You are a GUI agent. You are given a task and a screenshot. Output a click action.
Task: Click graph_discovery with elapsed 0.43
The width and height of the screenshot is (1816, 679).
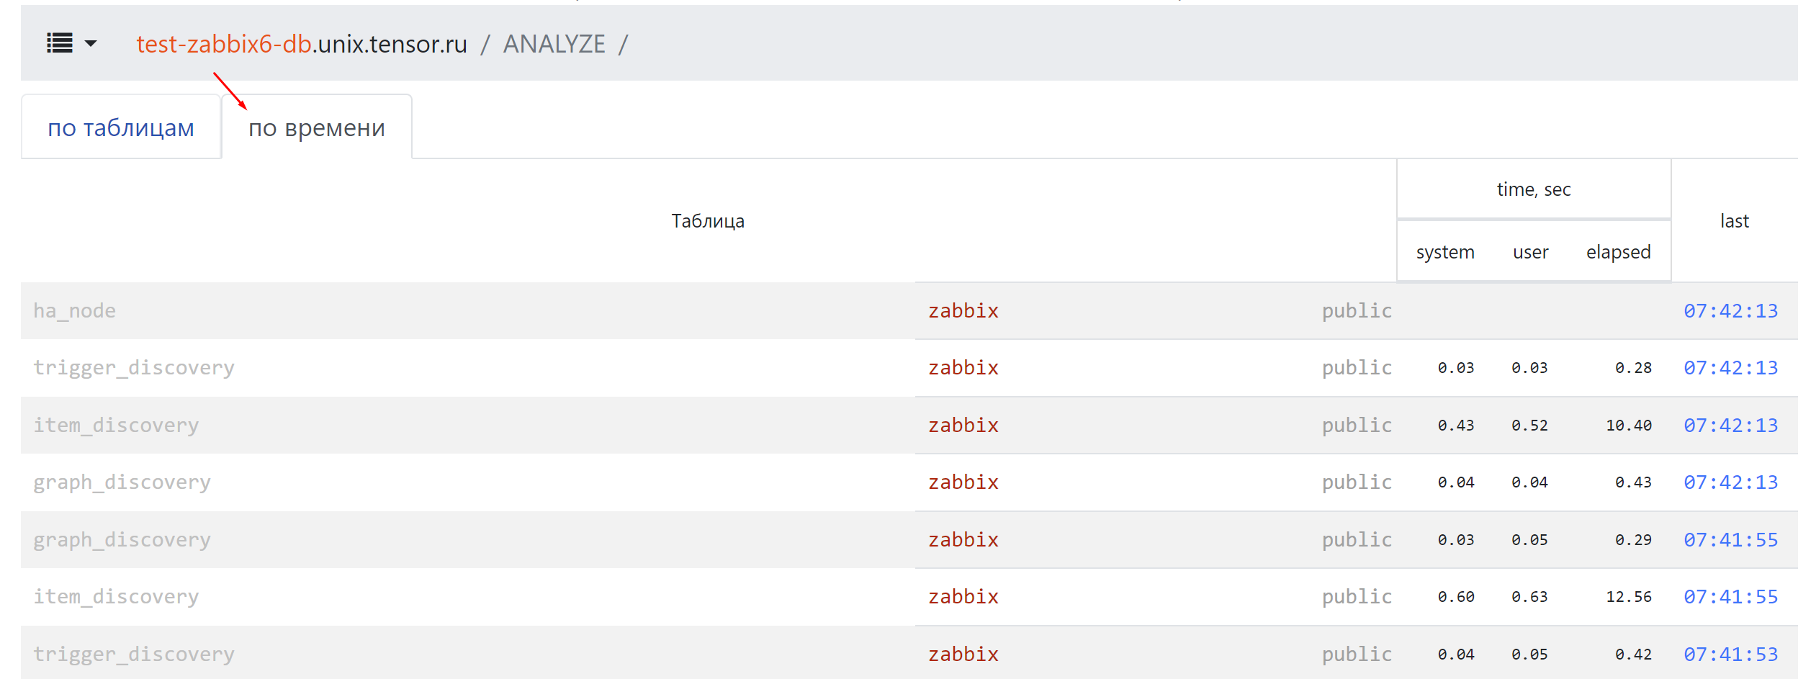[x=122, y=482]
